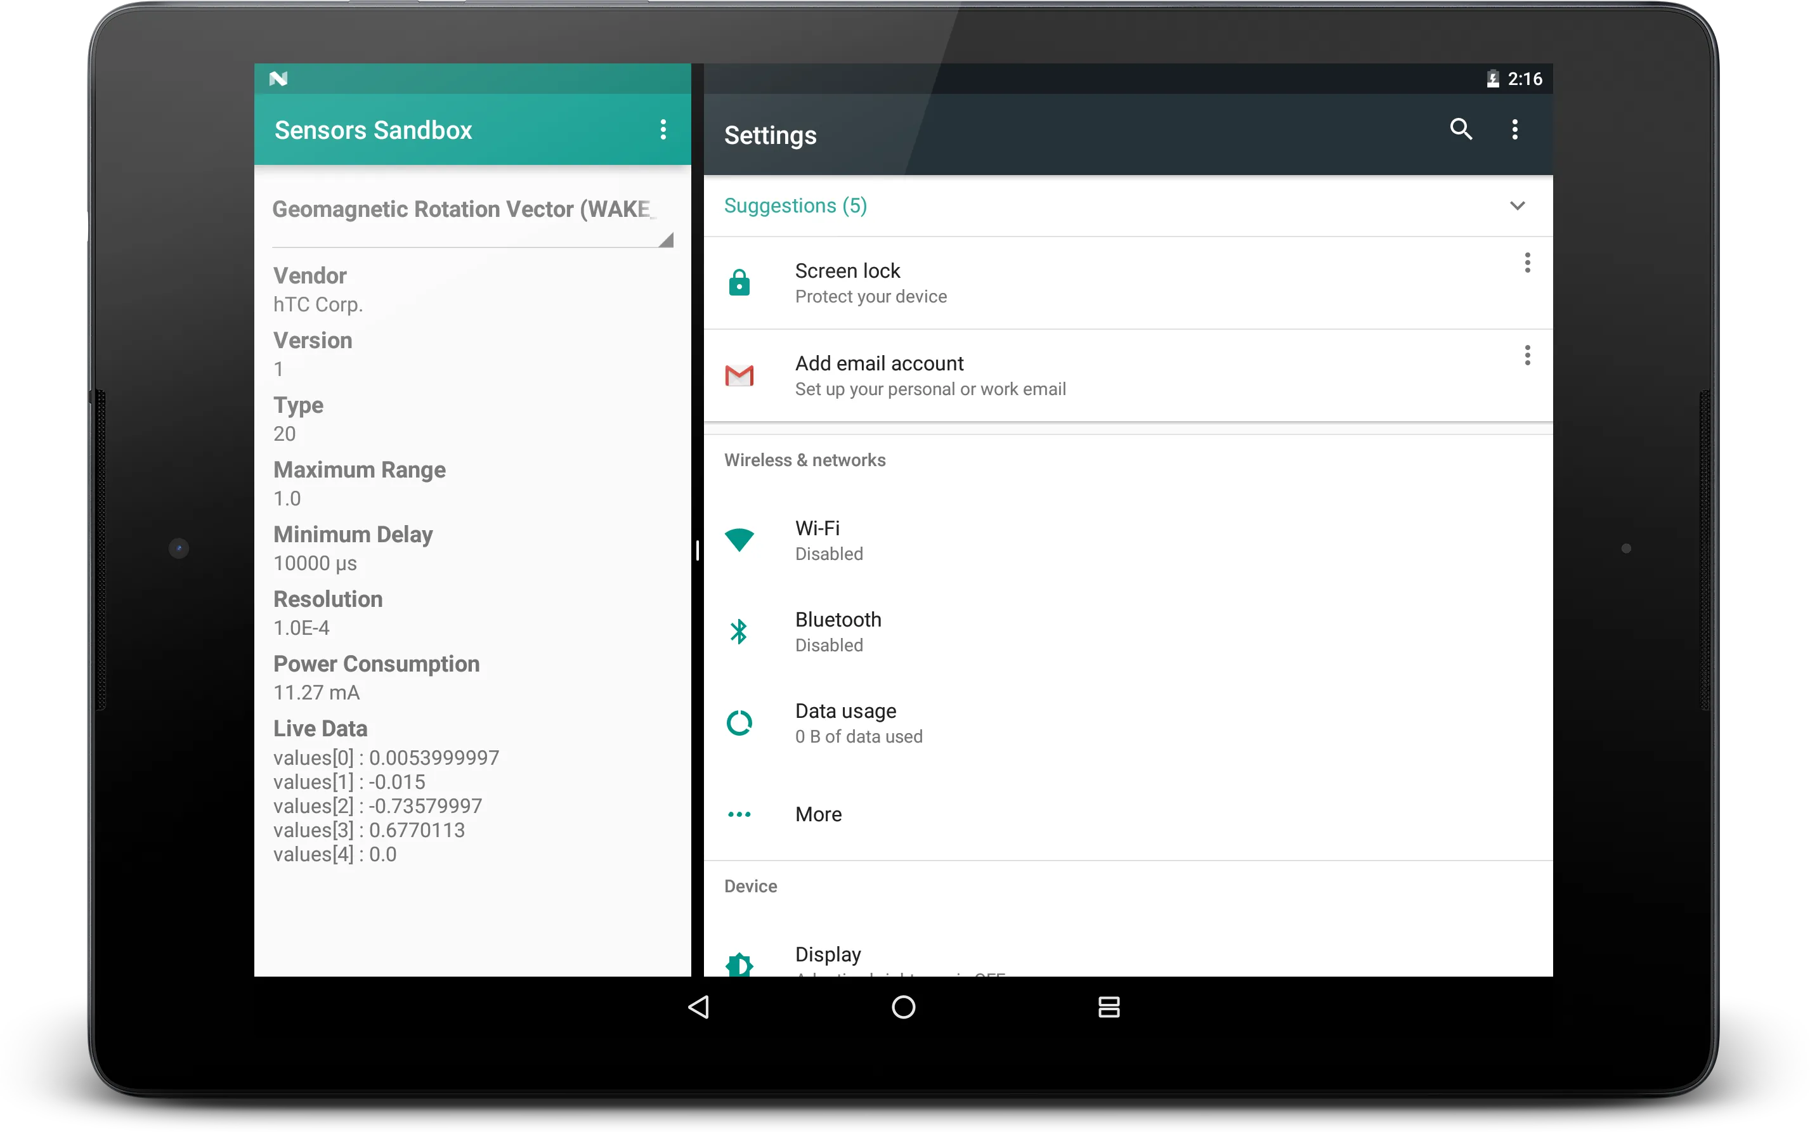Tap the Android N notification icon
This screenshot has width=1810, height=1132.
[x=278, y=79]
